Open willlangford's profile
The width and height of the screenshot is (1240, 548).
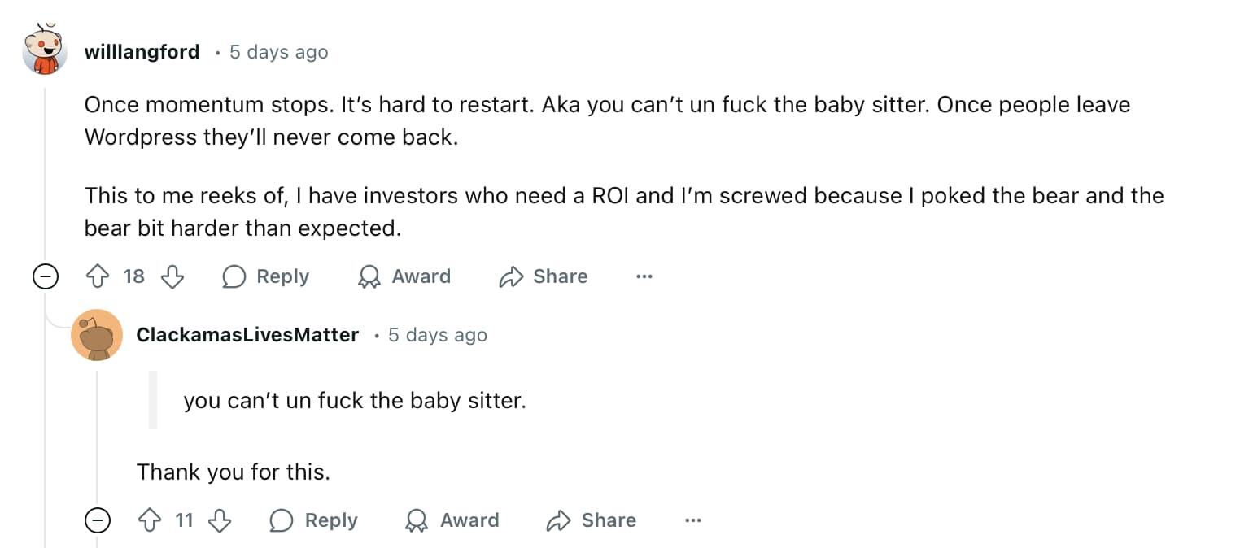[142, 51]
